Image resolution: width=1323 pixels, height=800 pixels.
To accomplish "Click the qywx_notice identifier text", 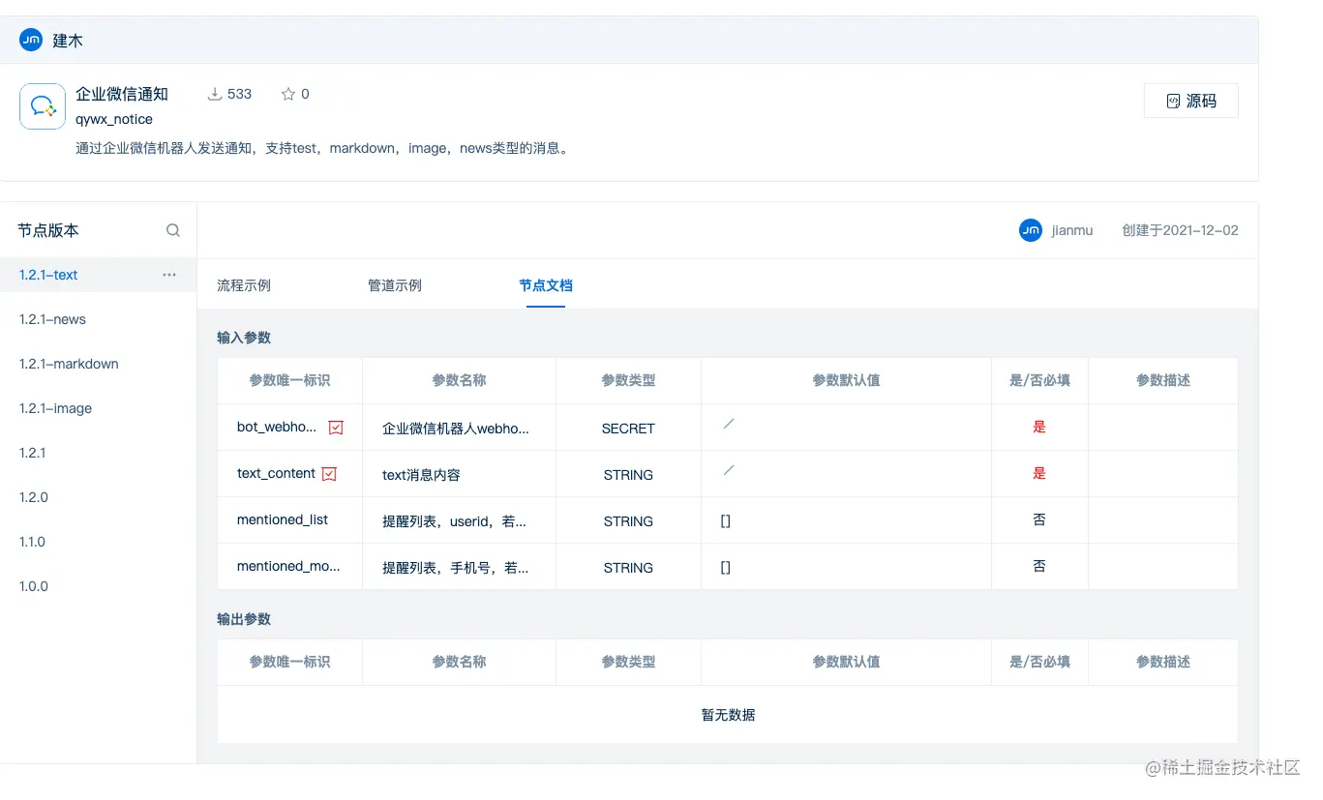I will pos(114,119).
